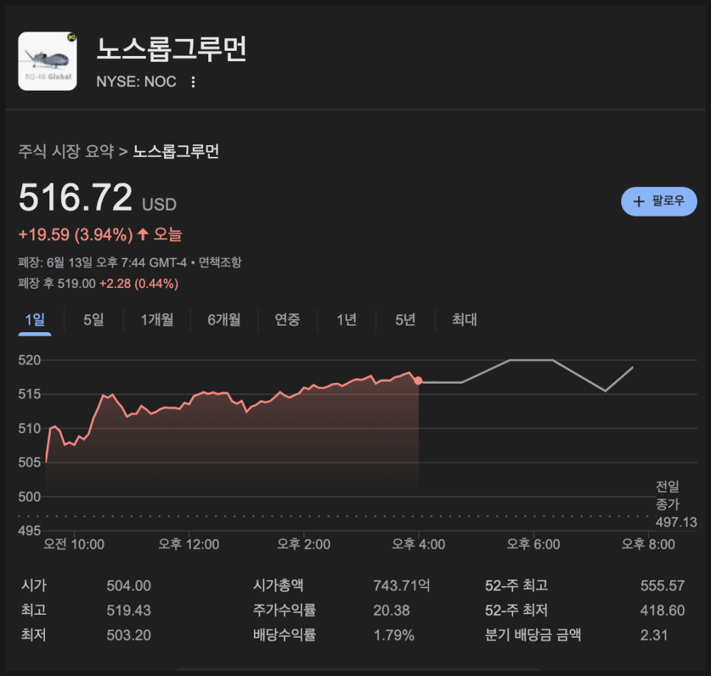This screenshot has height=676, width=711.
Task: Follow the stock with the 팔로우 button
Action: pyautogui.click(x=659, y=202)
